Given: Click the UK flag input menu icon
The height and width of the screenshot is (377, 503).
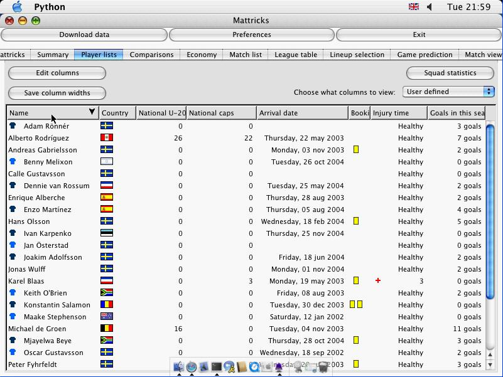Looking at the screenshot, I should pos(413,7).
